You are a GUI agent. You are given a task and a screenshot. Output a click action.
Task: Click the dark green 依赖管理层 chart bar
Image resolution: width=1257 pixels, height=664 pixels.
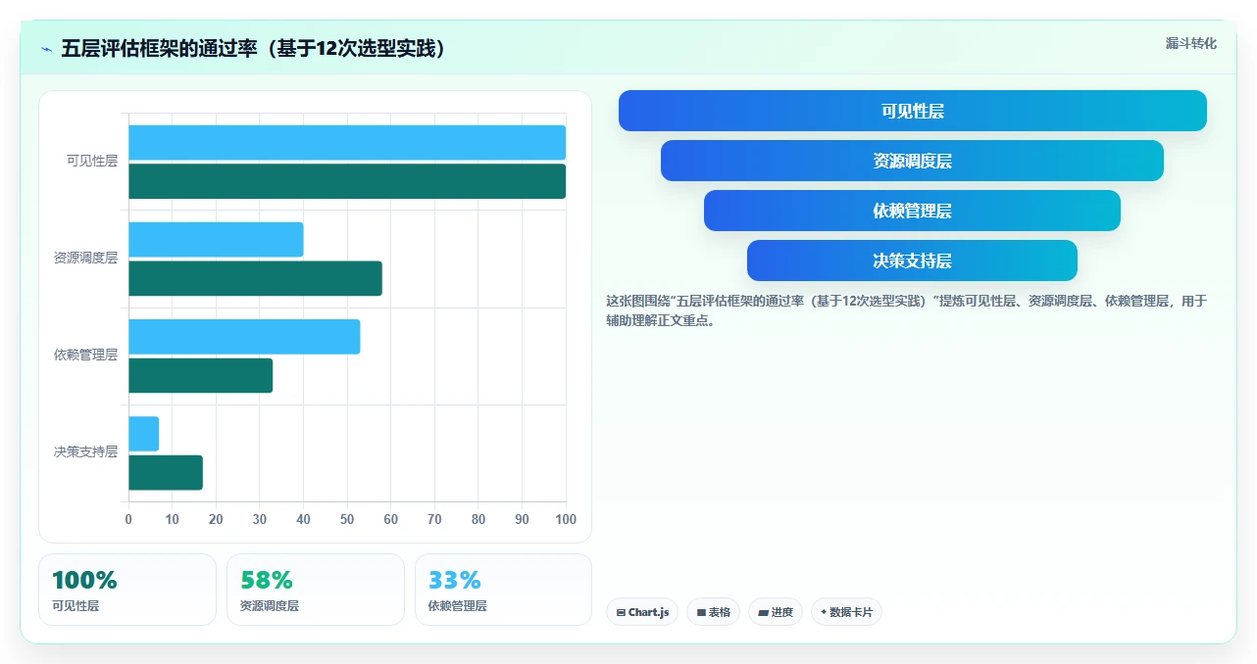point(200,375)
